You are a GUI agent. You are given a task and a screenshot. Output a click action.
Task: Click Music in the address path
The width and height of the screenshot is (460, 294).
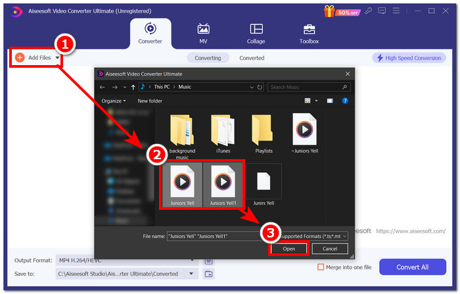click(185, 87)
